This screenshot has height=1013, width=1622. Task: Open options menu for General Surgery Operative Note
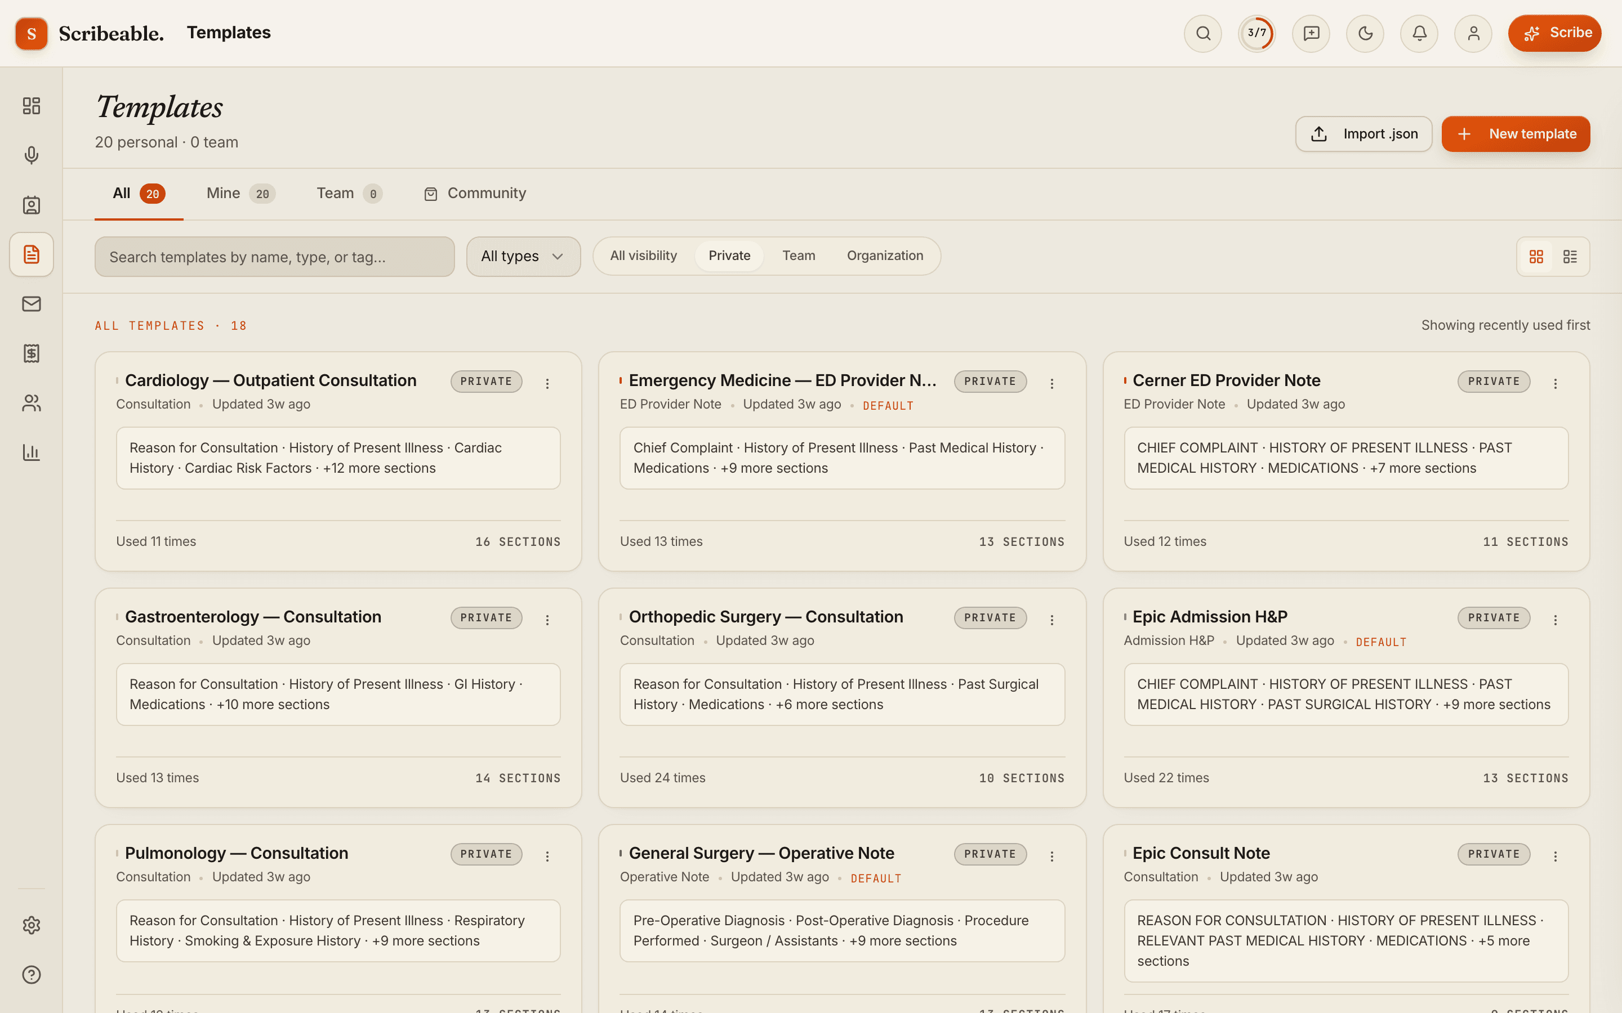point(1051,857)
